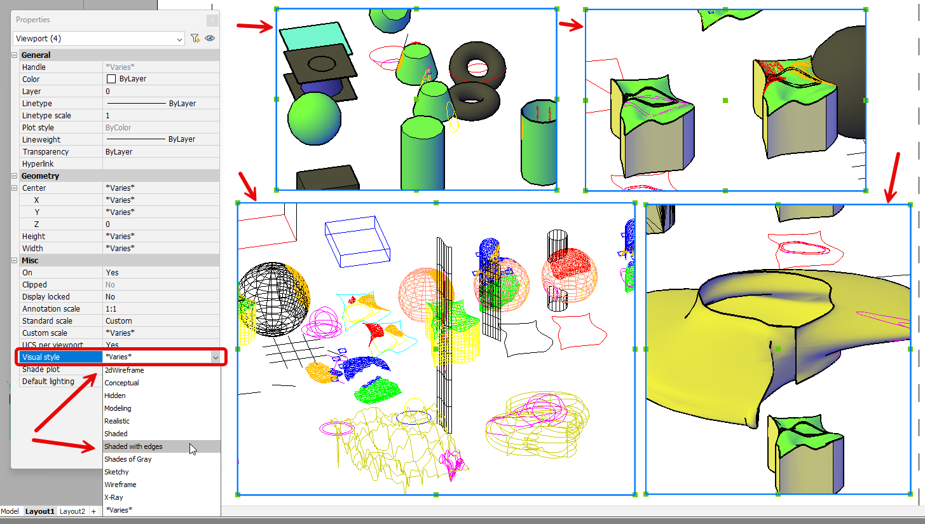Click the Linetype scale value field

point(159,116)
